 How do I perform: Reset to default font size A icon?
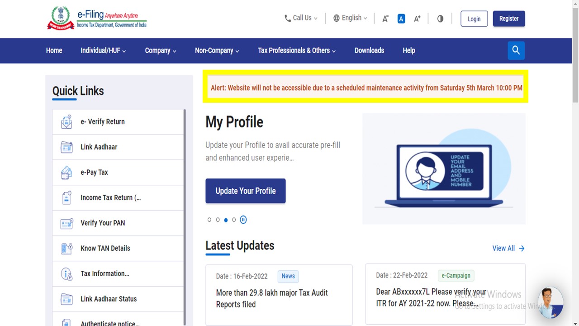tap(401, 19)
